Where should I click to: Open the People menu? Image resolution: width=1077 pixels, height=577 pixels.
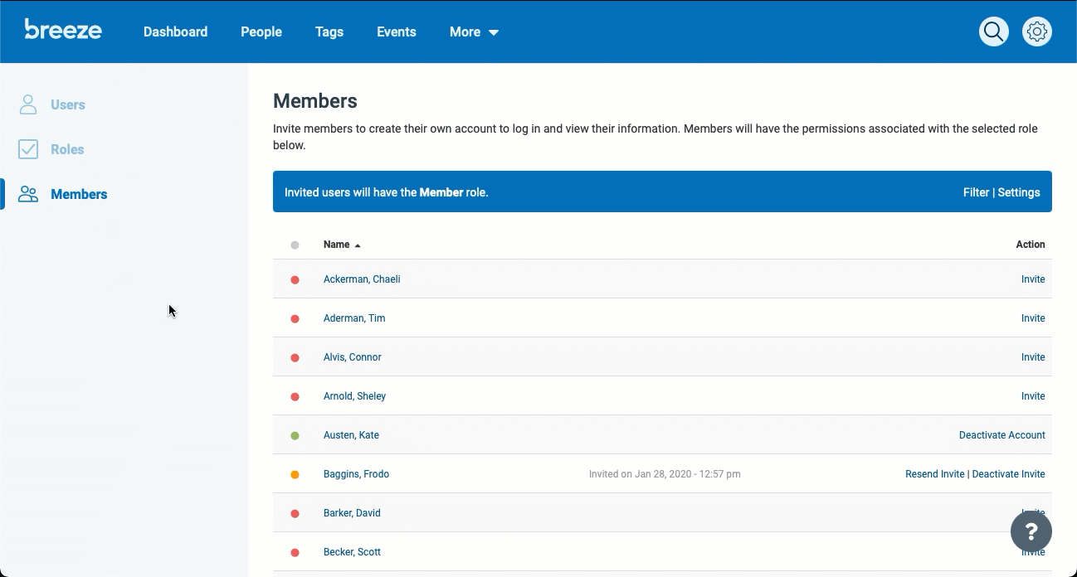point(261,32)
